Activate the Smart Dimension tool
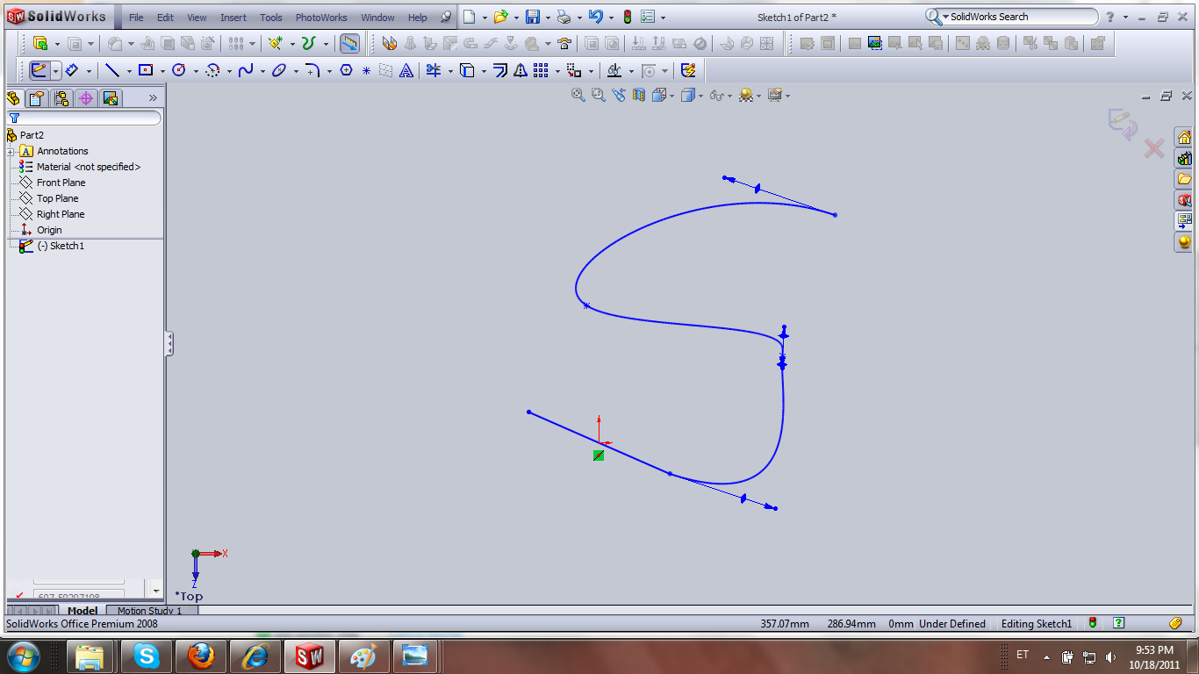This screenshot has width=1199, height=674. click(x=72, y=71)
